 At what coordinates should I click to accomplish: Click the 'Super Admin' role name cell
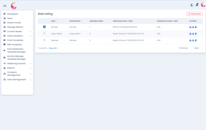click(x=56, y=34)
